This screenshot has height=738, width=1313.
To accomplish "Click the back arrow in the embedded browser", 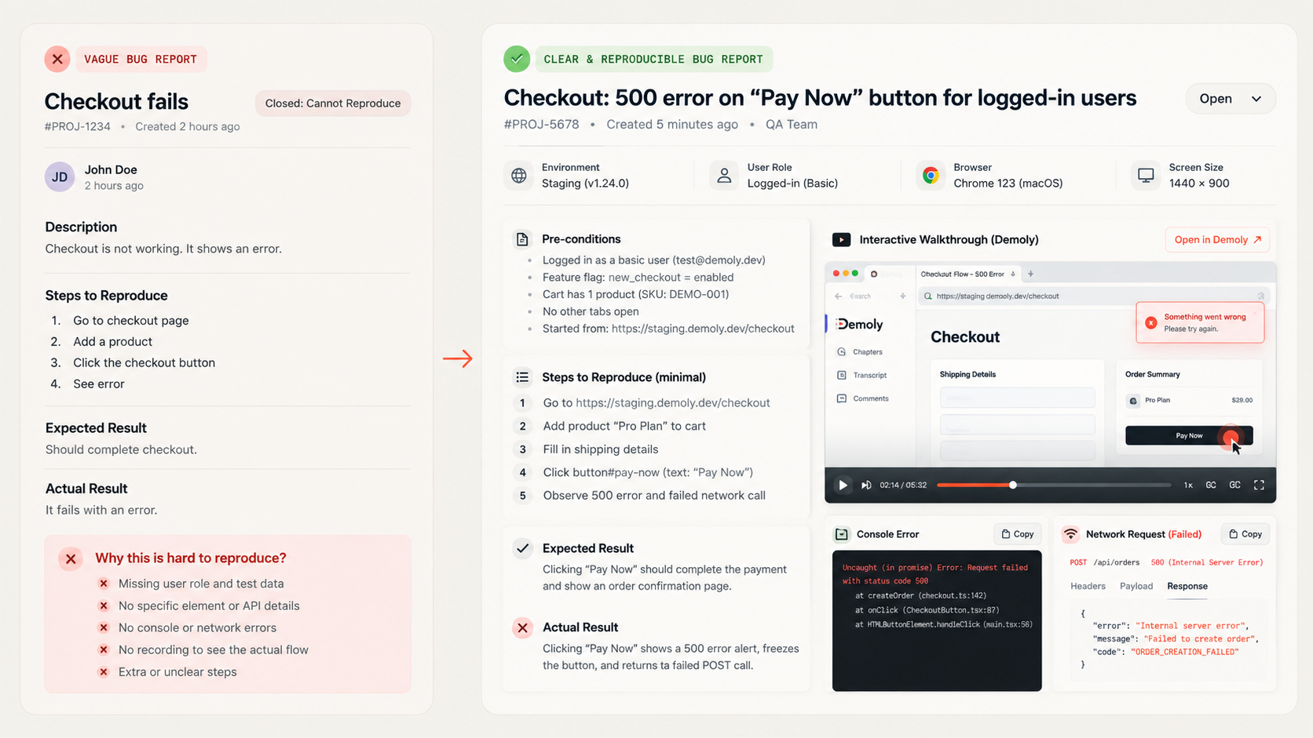I will 838,296.
